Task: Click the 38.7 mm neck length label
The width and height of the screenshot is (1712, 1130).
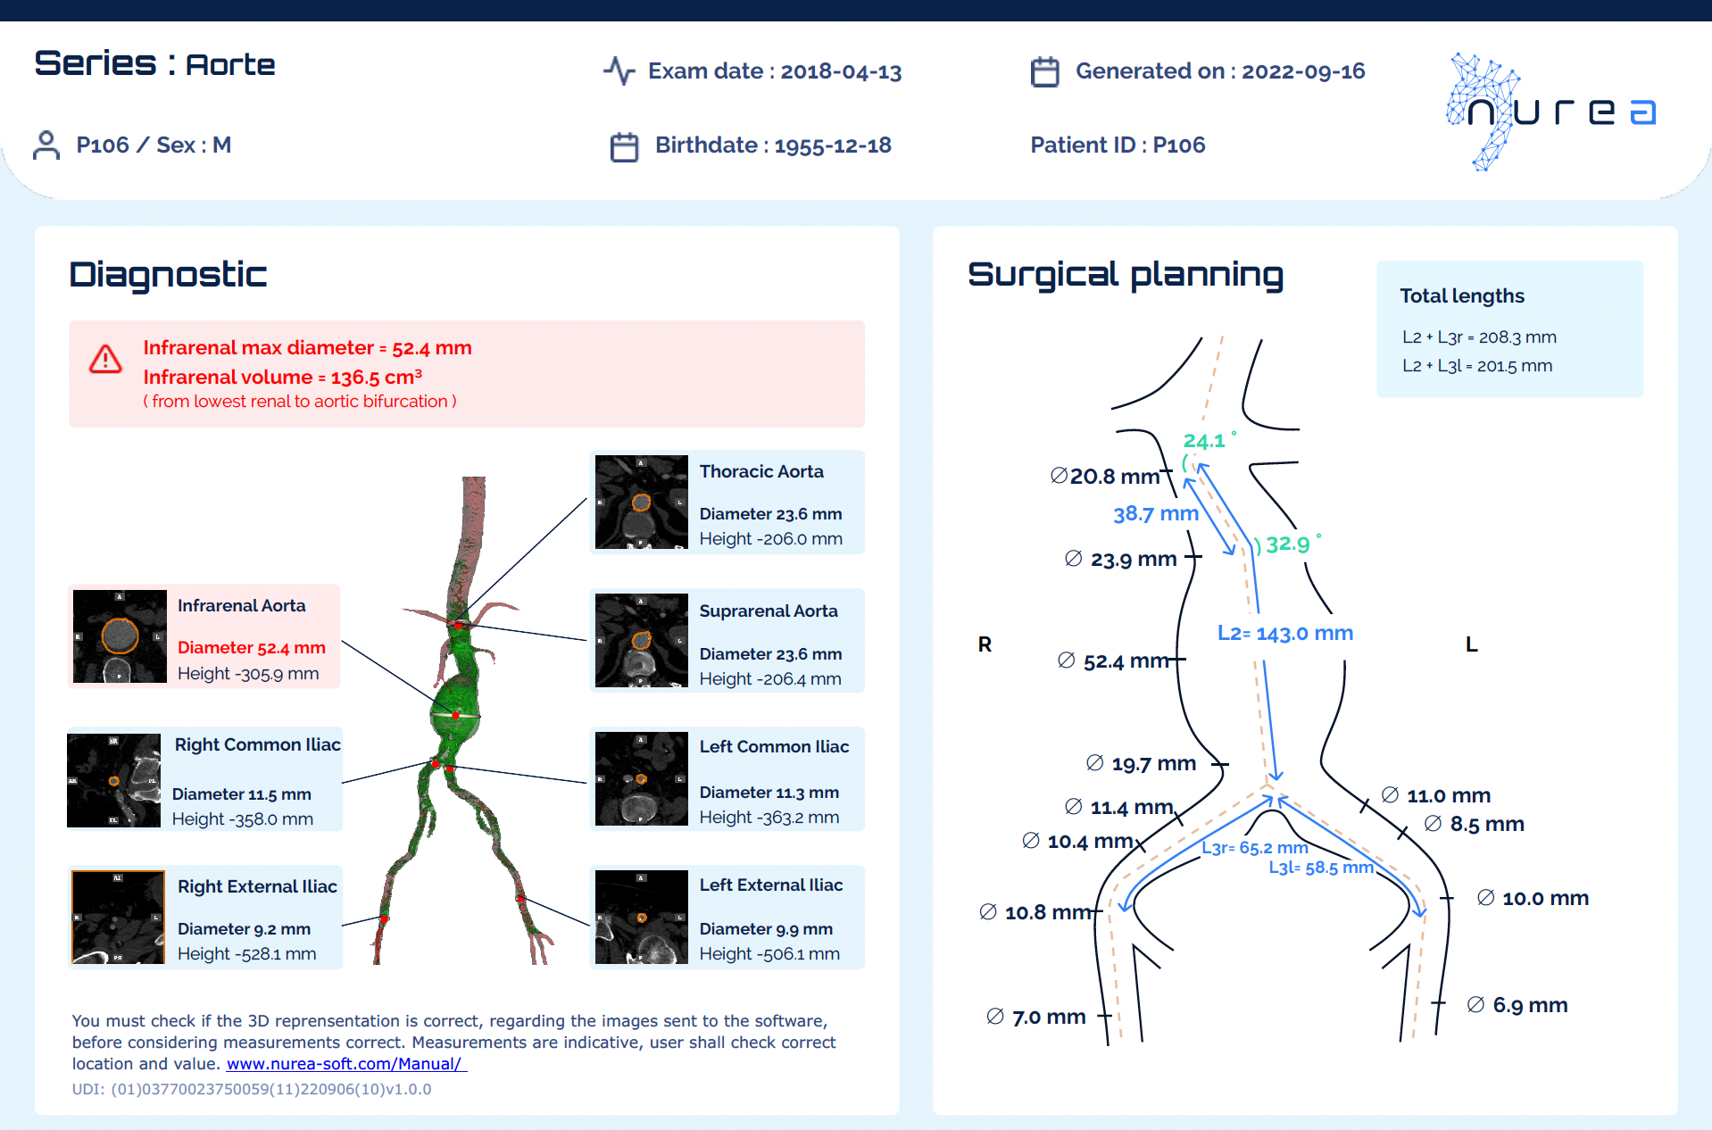Action: 1155,514
